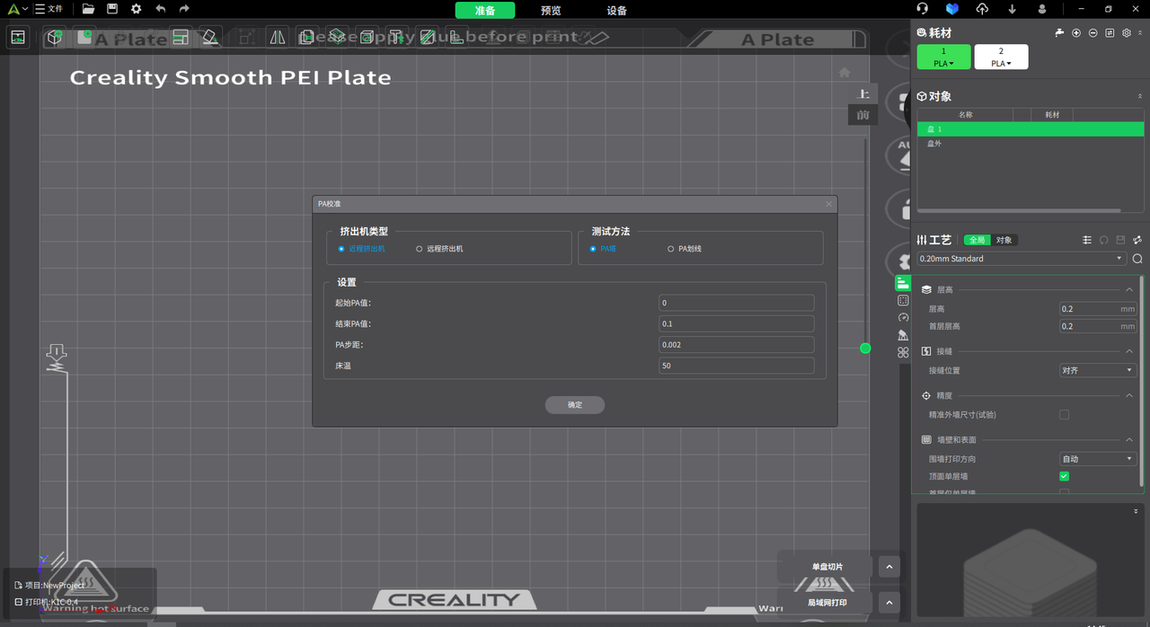Click the search magnifier next to preset
The width and height of the screenshot is (1150, 627).
1137,259
